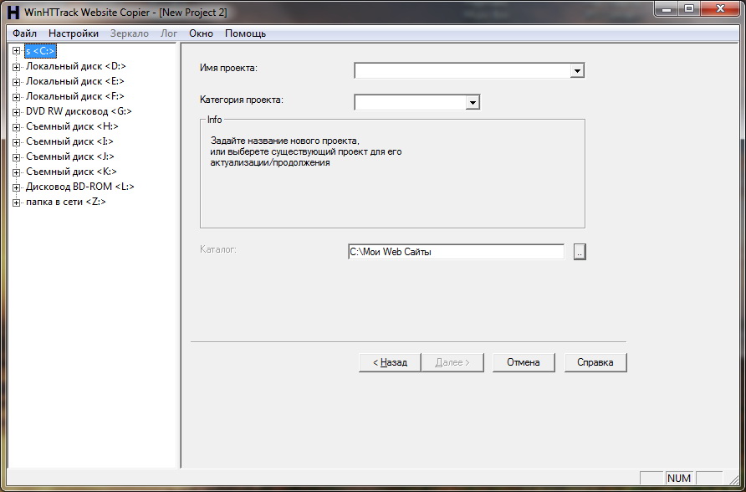
Task: Expand Локальный диск <D:> node
Action: (16, 67)
